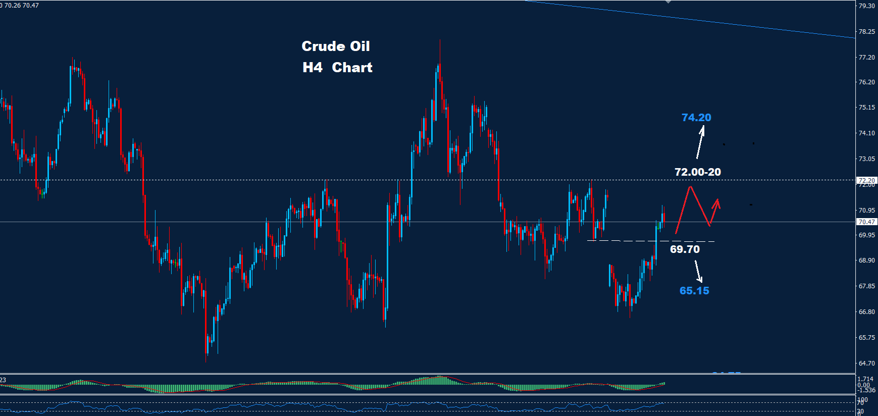Screen dimensions: 878x416
Task: Click the 70.26 70.47 quote text top-left
Action: click(x=20, y=6)
